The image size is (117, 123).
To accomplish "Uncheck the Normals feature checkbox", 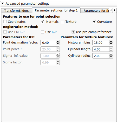I will [x=43, y=22].
